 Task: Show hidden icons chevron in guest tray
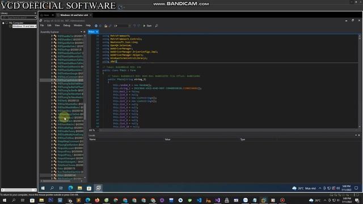coord(320,188)
